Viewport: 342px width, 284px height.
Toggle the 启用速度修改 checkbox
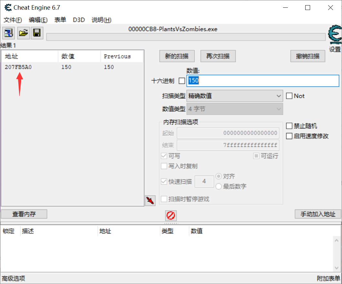click(x=289, y=136)
